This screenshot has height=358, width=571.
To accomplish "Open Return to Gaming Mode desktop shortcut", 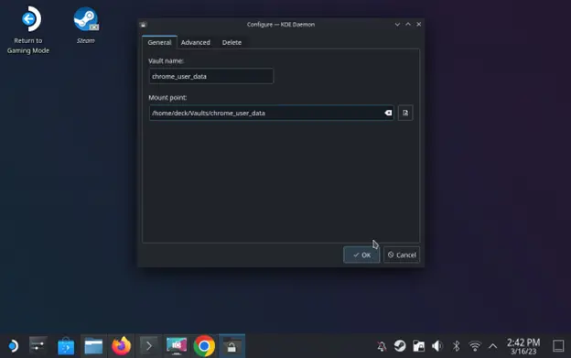I will (x=28, y=30).
